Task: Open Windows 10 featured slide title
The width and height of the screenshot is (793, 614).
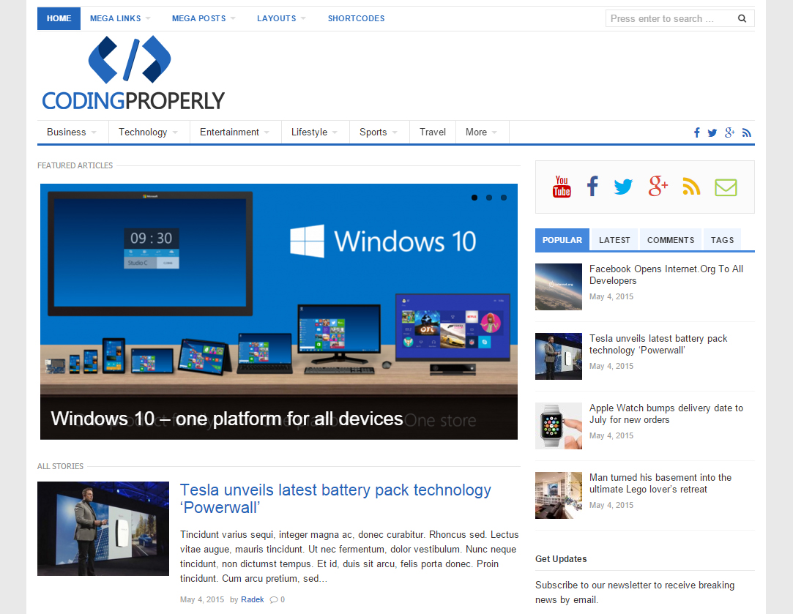Action: 226,419
